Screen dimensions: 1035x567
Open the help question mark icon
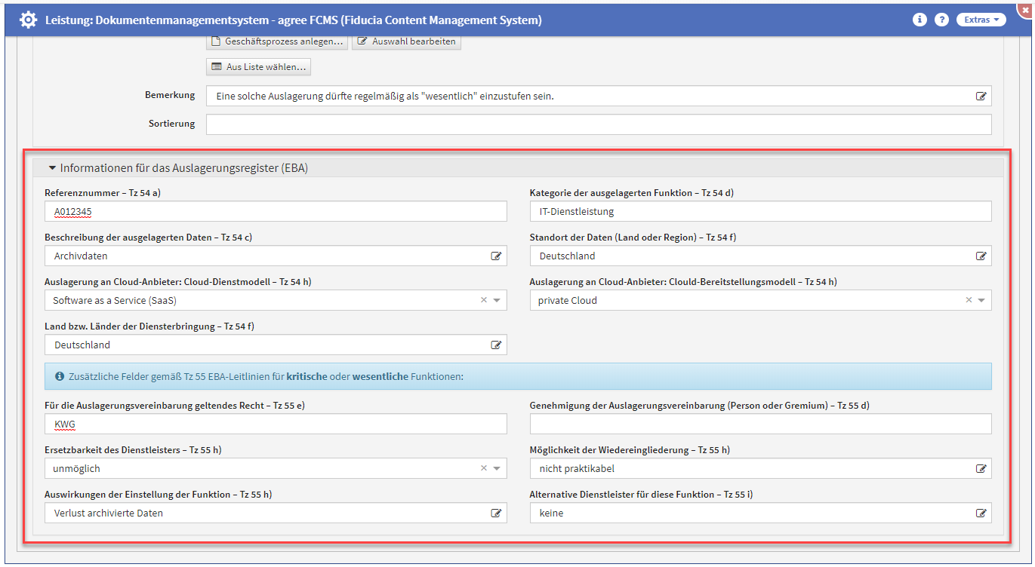[x=941, y=20]
